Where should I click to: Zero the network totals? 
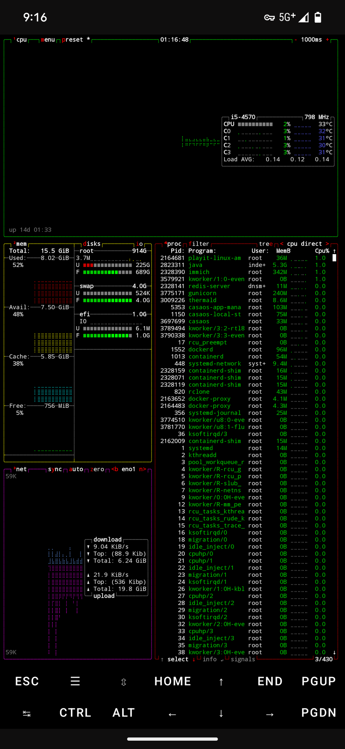(97, 469)
